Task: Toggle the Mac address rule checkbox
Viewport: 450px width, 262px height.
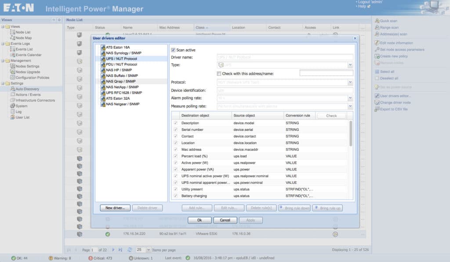Action: click(175, 149)
